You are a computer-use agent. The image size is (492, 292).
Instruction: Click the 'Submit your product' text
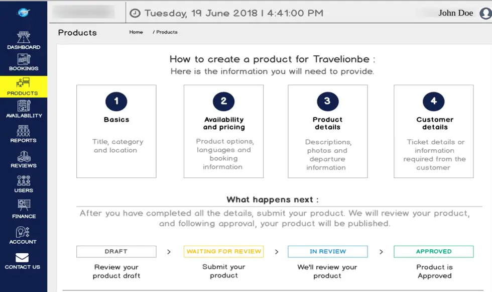point(224,271)
